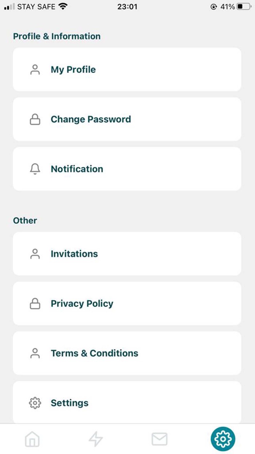Image resolution: width=255 pixels, height=454 pixels.
Task: Click the person icon next to Invitations
Action: coord(35,254)
